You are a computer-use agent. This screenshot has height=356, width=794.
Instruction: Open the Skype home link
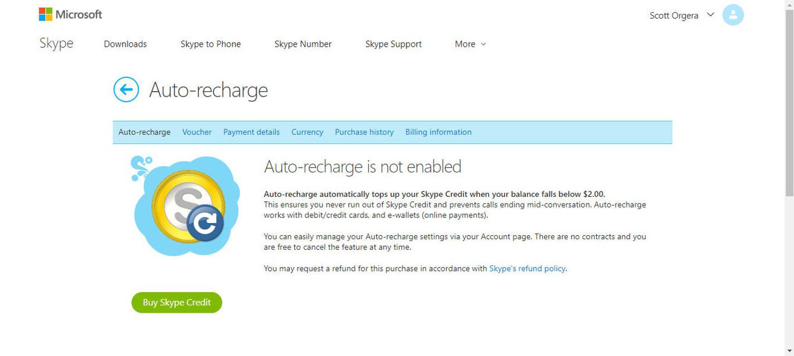tap(56, 43)
